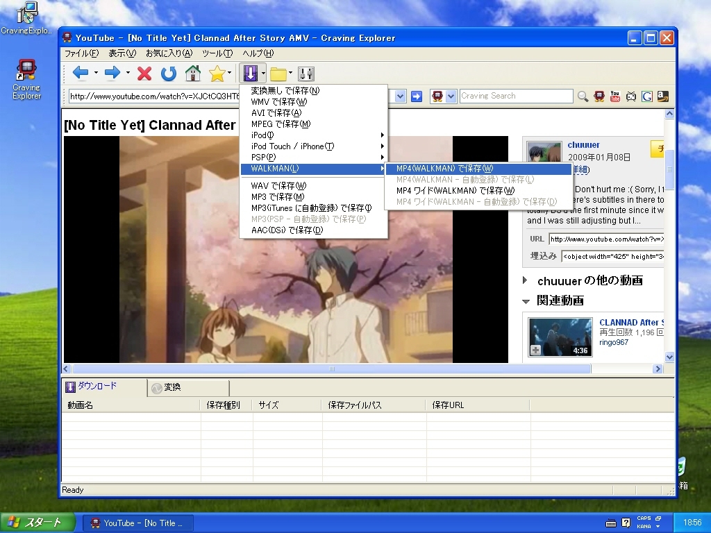Screen dimensions: 711x533
Task: Open ringo967 uploader link
Action: pos(614,343)
